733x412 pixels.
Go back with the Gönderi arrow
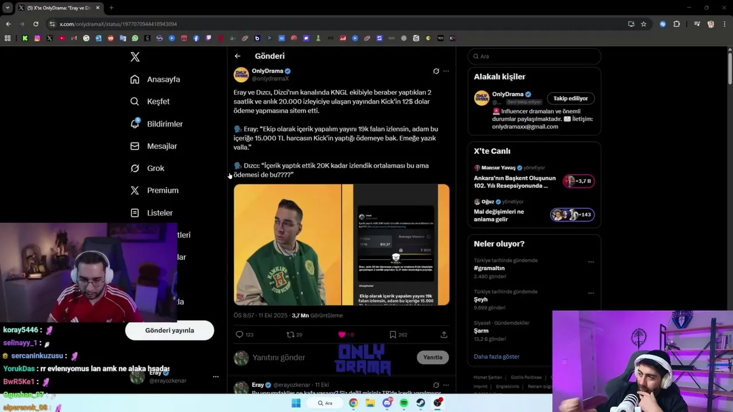point(238,56)
